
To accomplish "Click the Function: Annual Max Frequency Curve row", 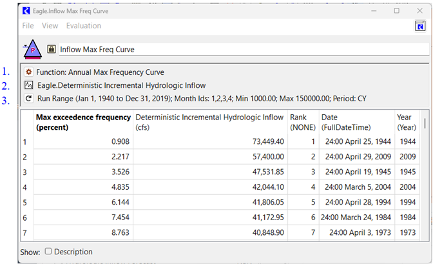I will 100,72.
